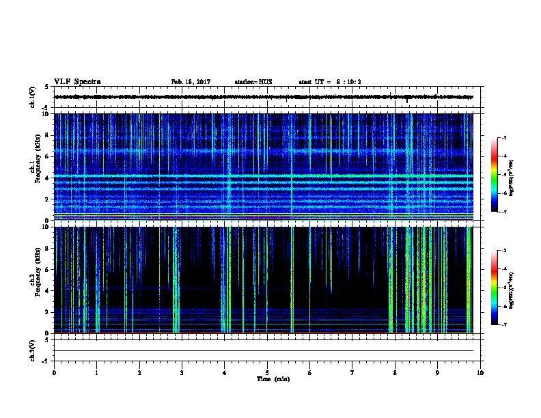Click inside the ch.1 spectrogram panel
The image size is (541, 418).
(264, 167)
